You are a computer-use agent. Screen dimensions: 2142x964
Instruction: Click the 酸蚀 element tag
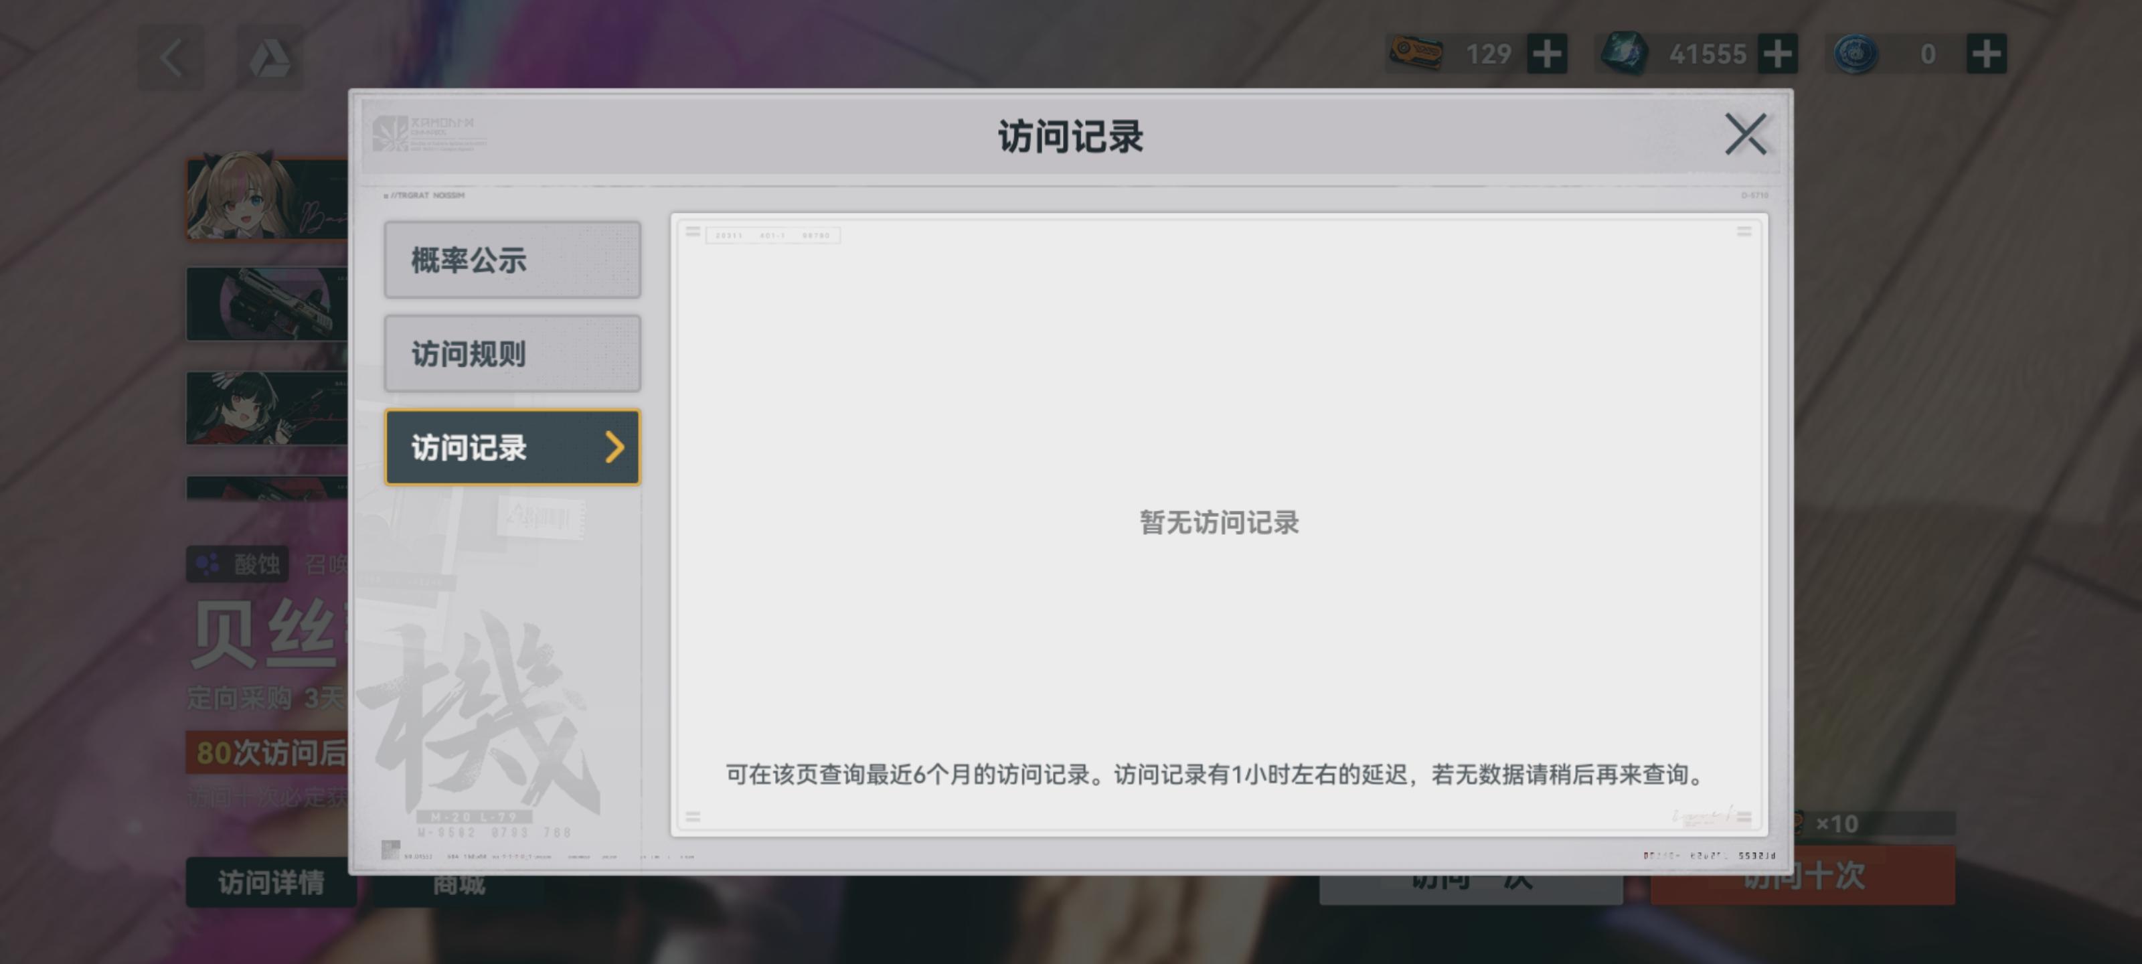[239, 565]
